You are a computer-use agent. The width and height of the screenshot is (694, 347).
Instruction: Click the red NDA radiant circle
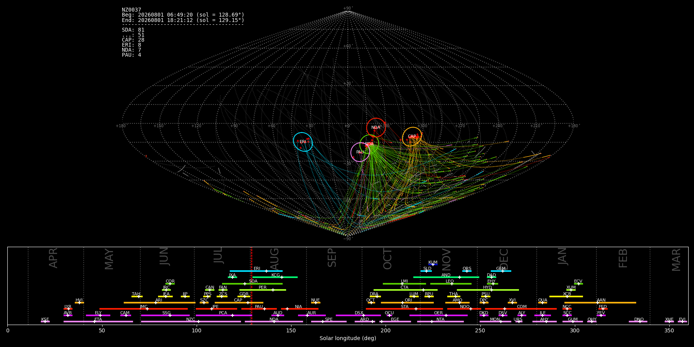[x=376, y=128]
